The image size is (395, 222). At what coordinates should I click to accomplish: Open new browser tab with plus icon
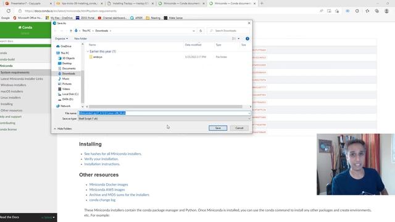pos(262,4)
